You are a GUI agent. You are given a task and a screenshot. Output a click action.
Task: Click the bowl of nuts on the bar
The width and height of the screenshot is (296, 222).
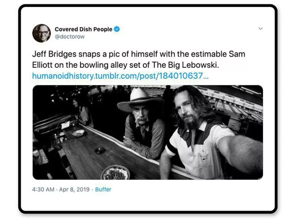115,172
